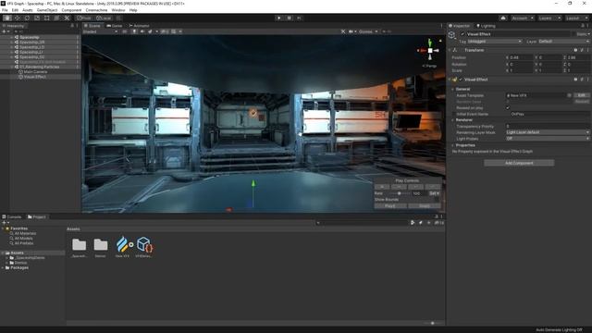Toggle the Local handle rotation button
The image size is (592, 333).
104,18
